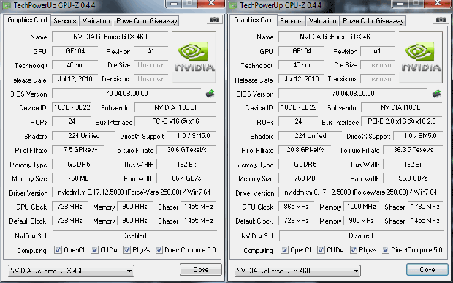Toggle CUDA checkbox in left window
The width and height of the screenshot is (453, 283).
tap(94, 250)
